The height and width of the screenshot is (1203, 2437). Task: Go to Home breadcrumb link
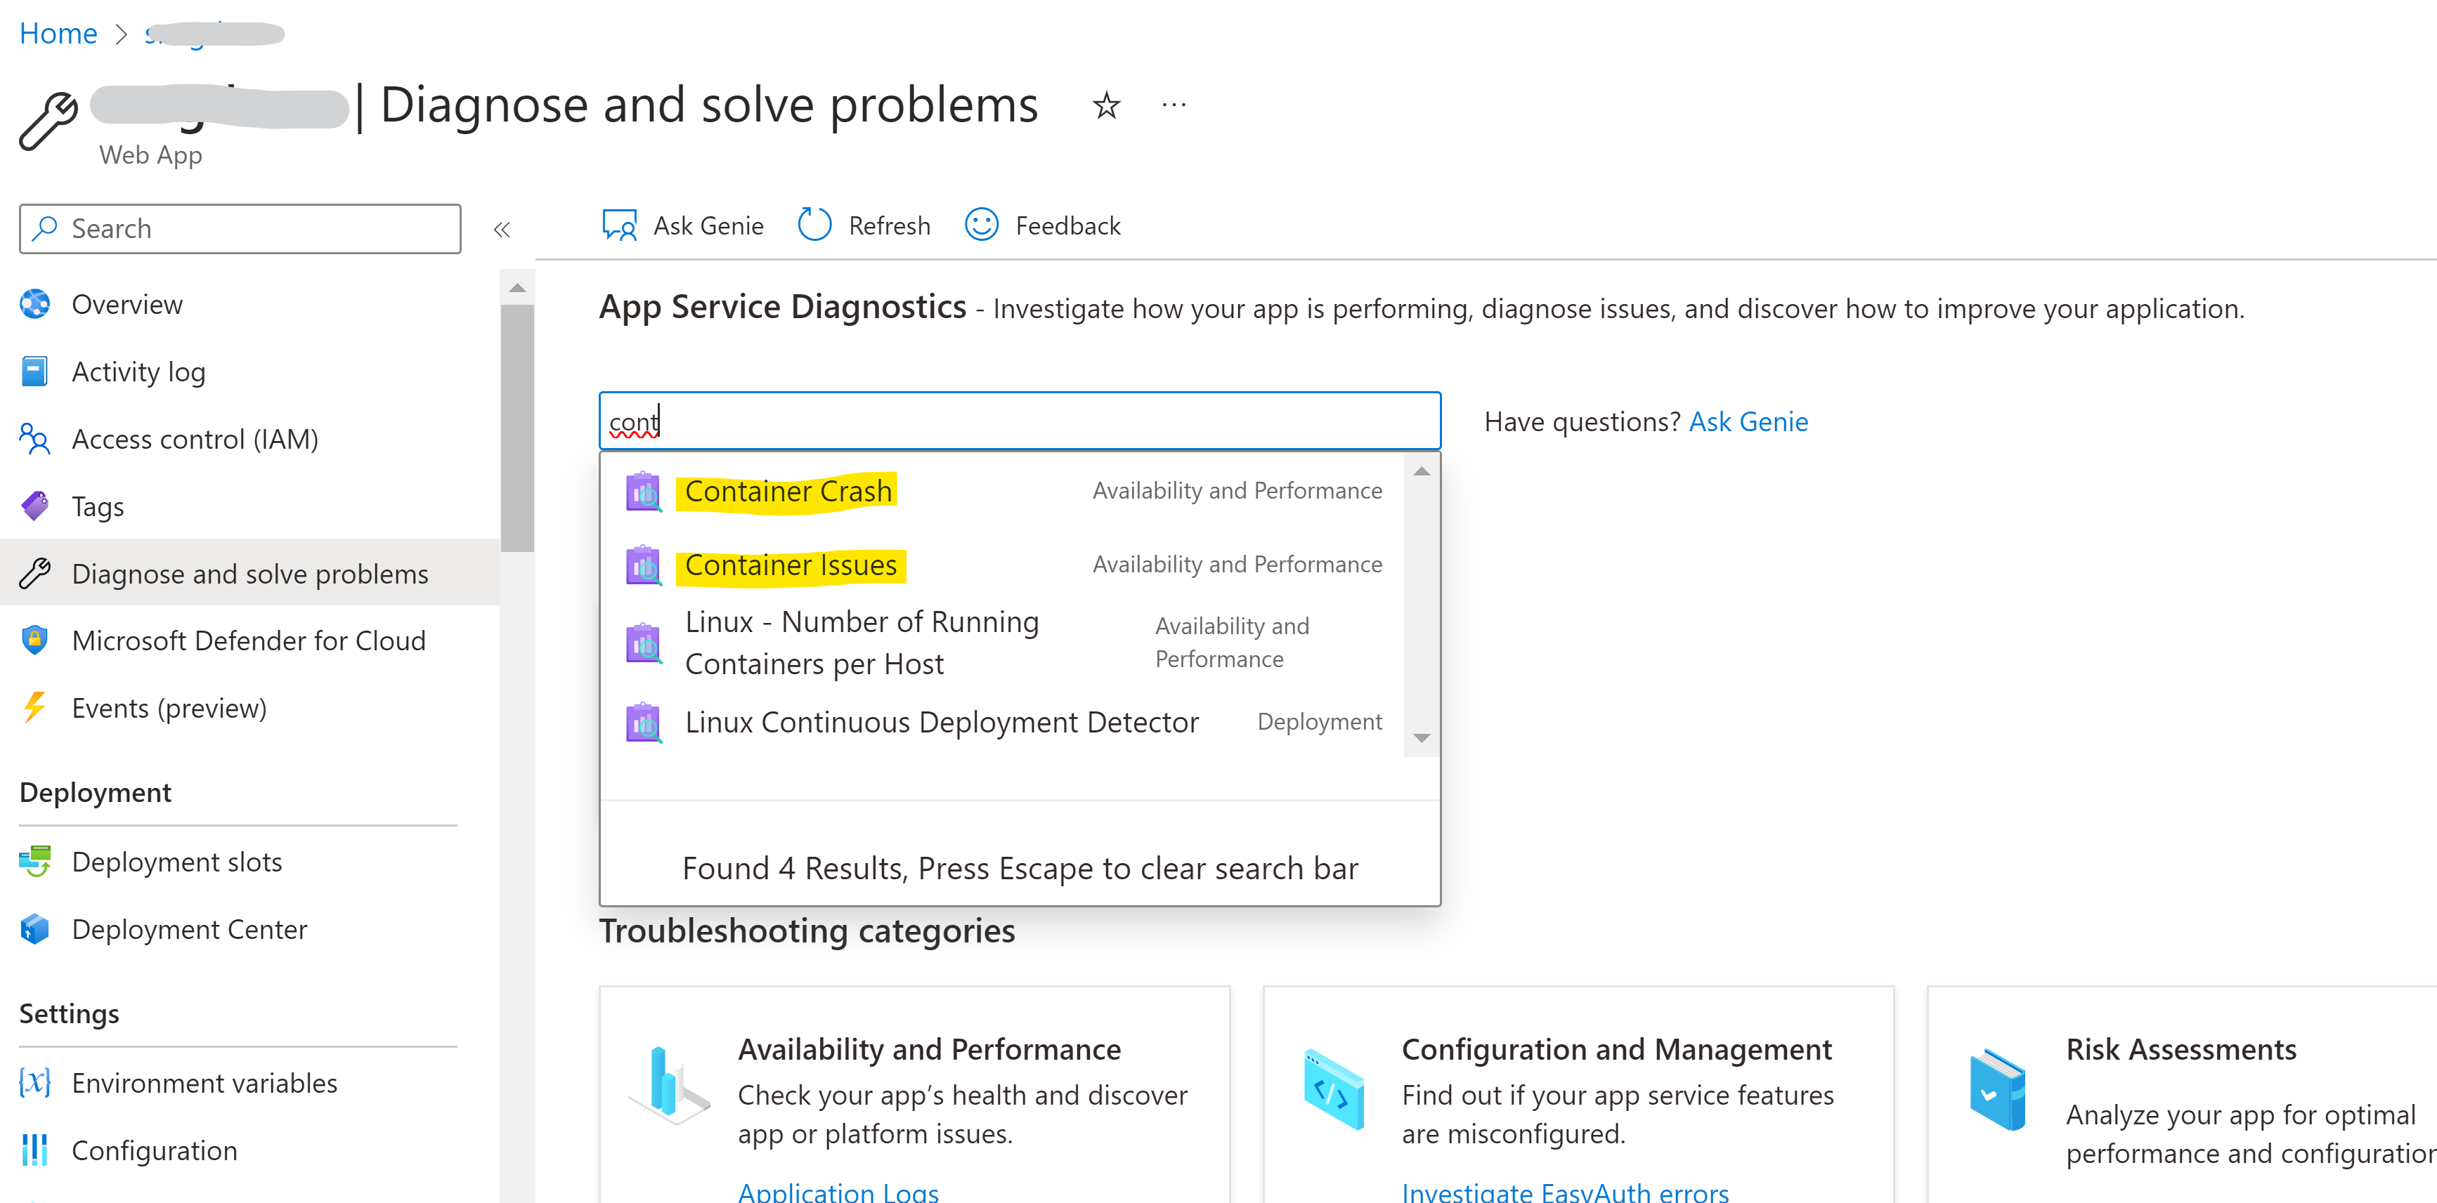click(58, 33)
